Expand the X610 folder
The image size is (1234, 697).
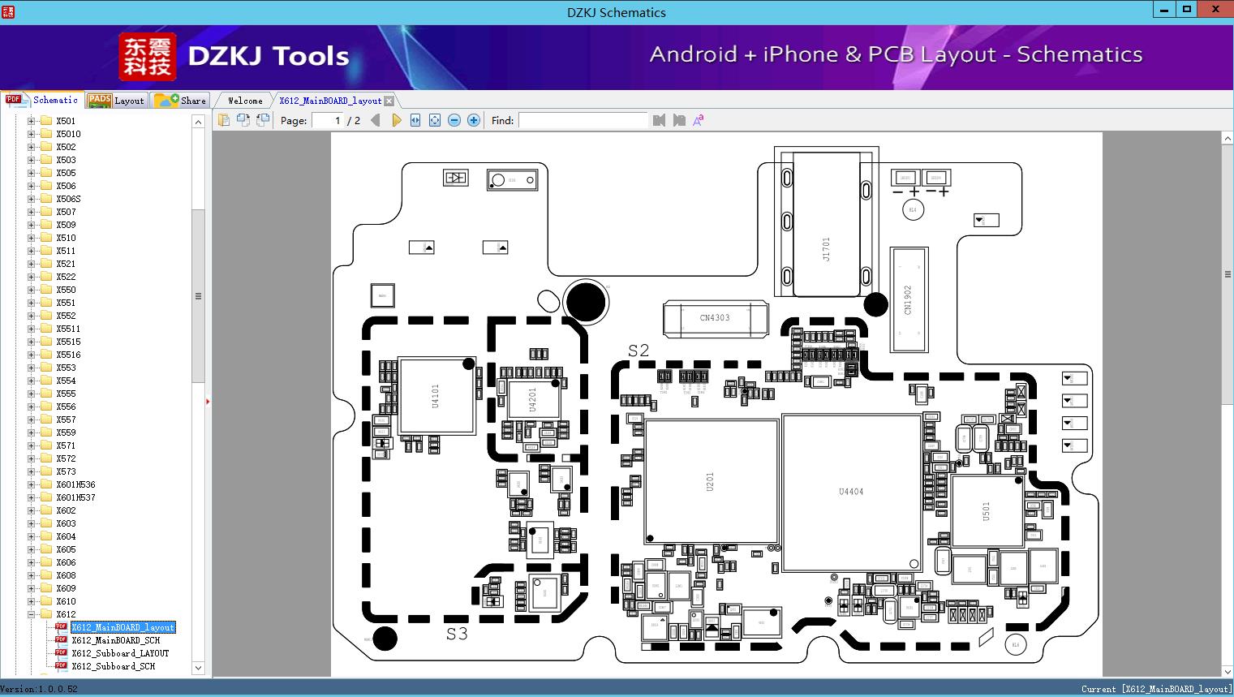pyautogui.click(x=31, y=601)
